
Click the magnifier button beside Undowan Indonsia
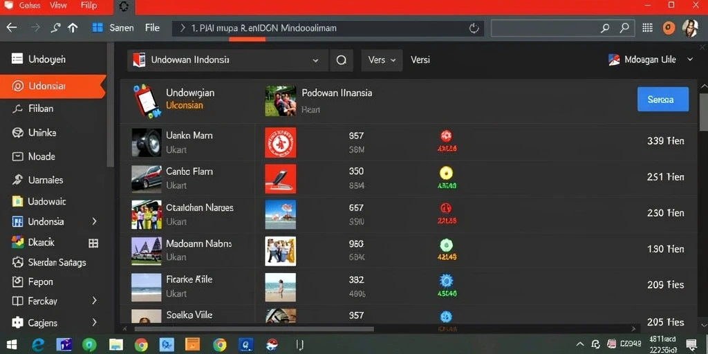tap(342, 60)
